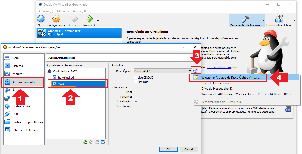Expand Ferramentas de Máquina dropdown arrow
Image resolution: width=302 pixels, height=154 pixels.
point(263,21)
